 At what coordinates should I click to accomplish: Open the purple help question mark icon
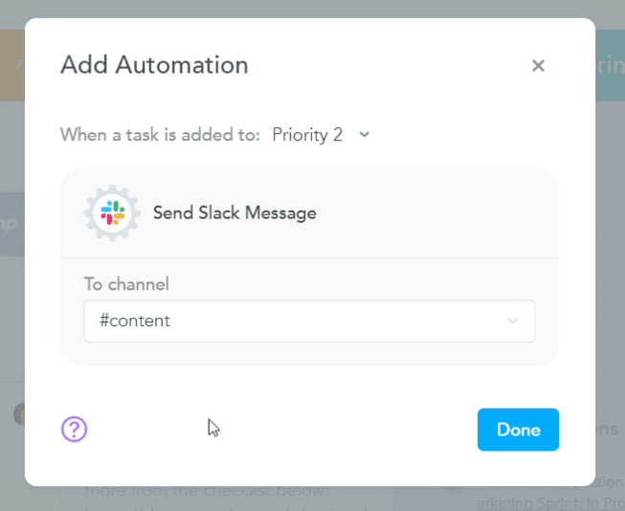74,429
